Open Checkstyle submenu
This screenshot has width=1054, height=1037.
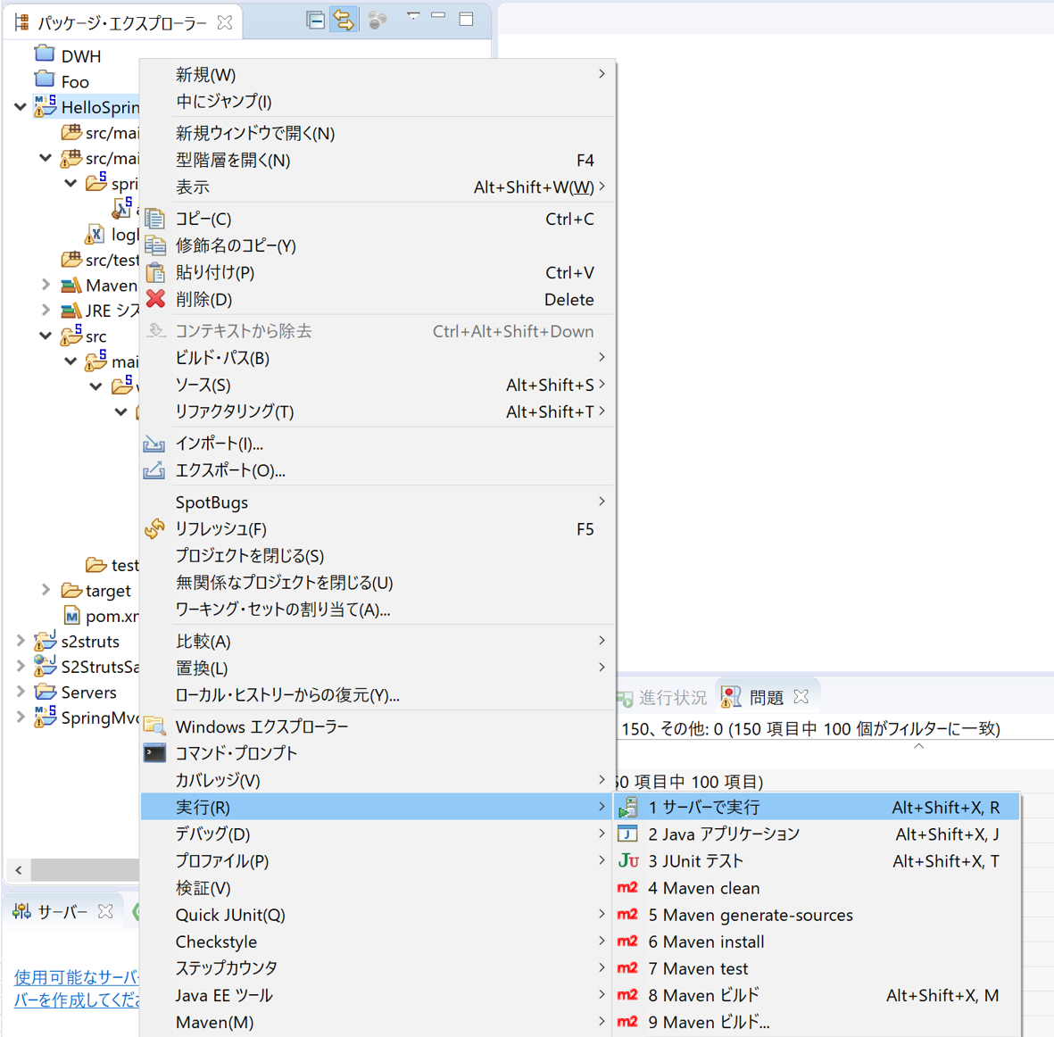pyautogui.click(x=378, y=942)
